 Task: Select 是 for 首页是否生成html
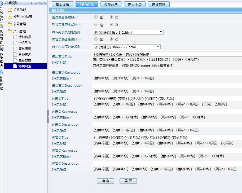pos(96,17)
